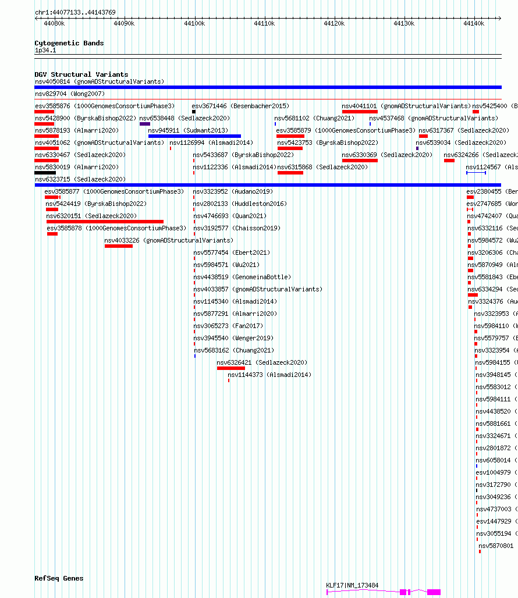Open nsv1144373 (Alsmadi2014) label
518x598 pixels.
269,375
